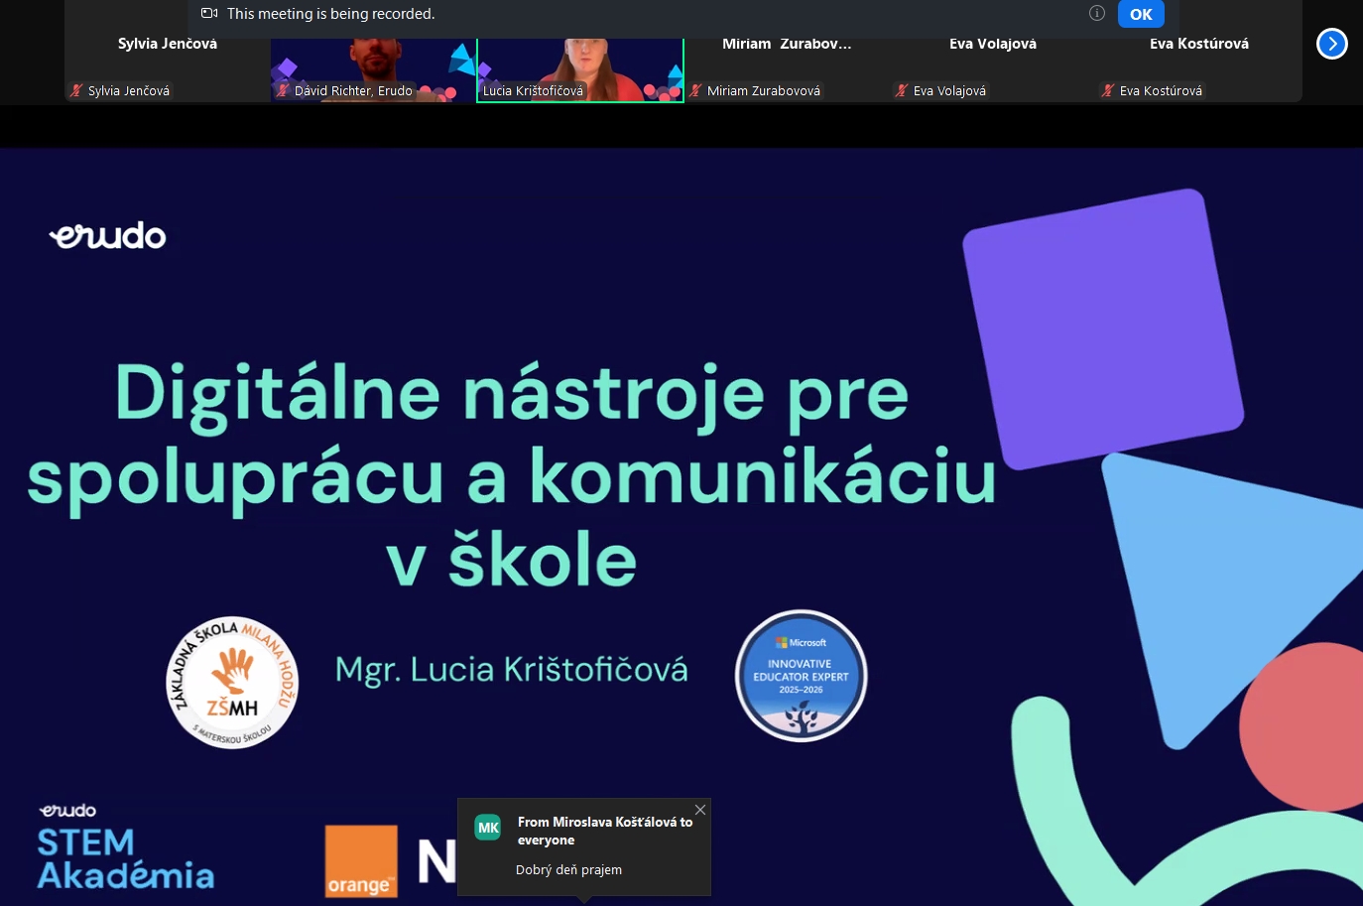Click the MK avatar in chat notification
The width and height of the screenshot is (1363, 906).
[x=488, y=828]
